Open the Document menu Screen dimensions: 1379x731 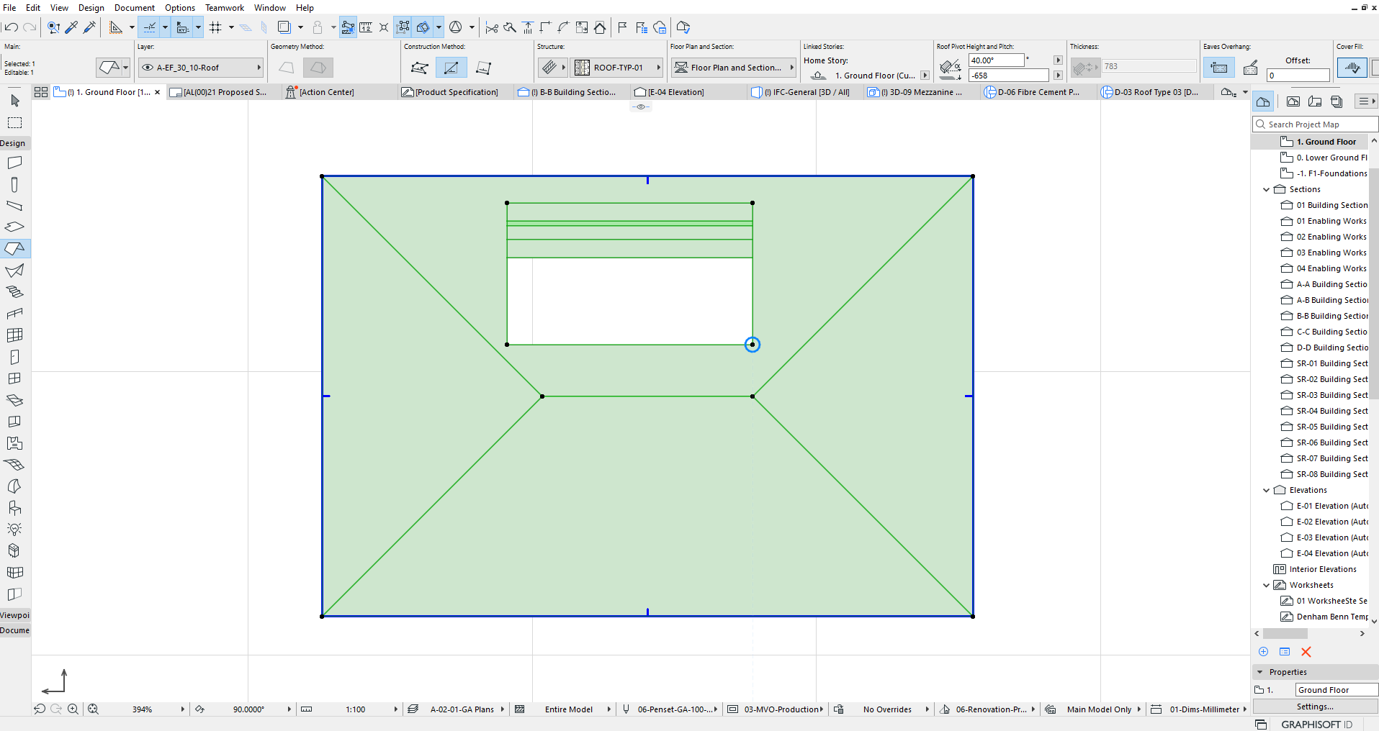[x=135, y=7]
